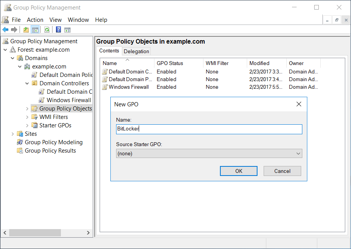Screen dimensions: 351x249
Task: Click inside the GPO Name text field
Action: pos(209,129)
